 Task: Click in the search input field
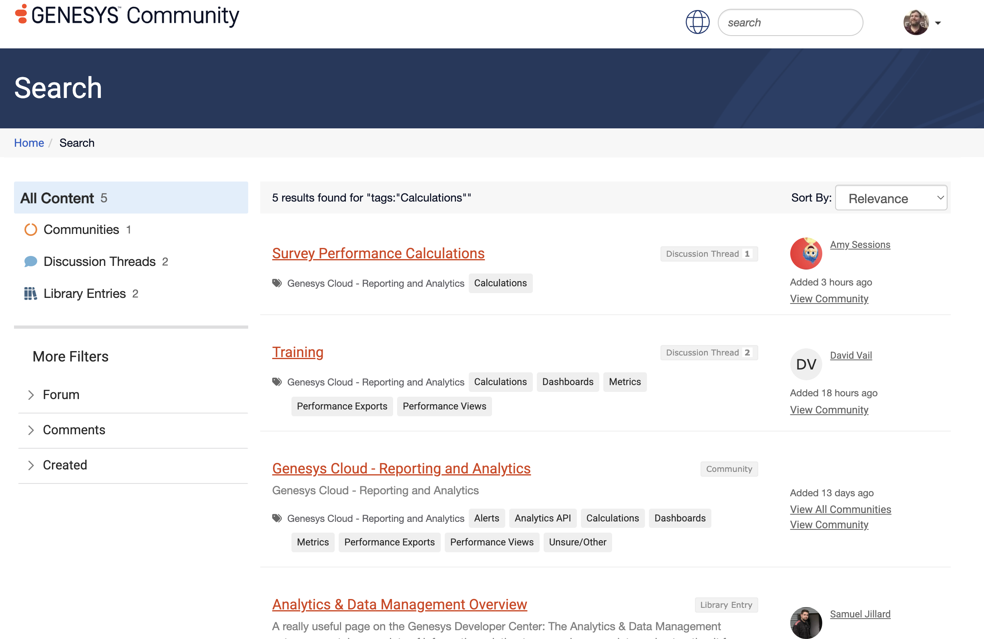point(790,23)
